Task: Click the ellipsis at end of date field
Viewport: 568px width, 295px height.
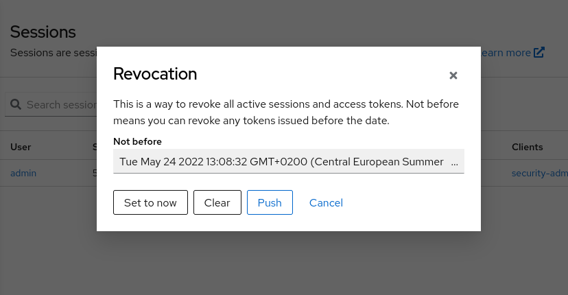Action: (x=454, y=162)
